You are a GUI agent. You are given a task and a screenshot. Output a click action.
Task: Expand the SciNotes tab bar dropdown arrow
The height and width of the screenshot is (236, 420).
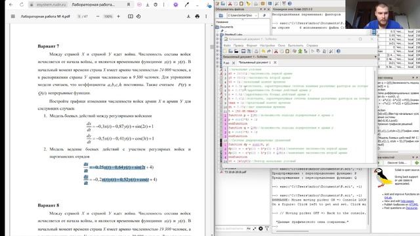click(x=375, y=57)
